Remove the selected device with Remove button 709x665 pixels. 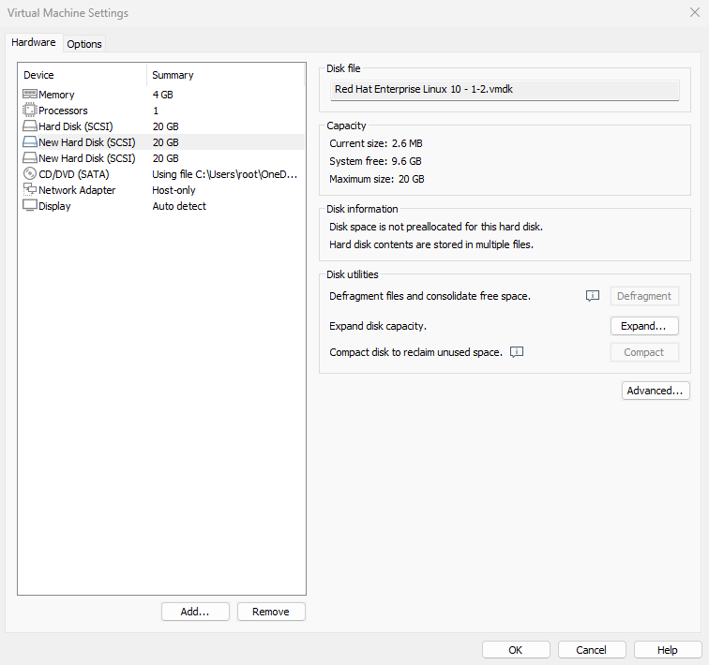click(x=271, y=612)
